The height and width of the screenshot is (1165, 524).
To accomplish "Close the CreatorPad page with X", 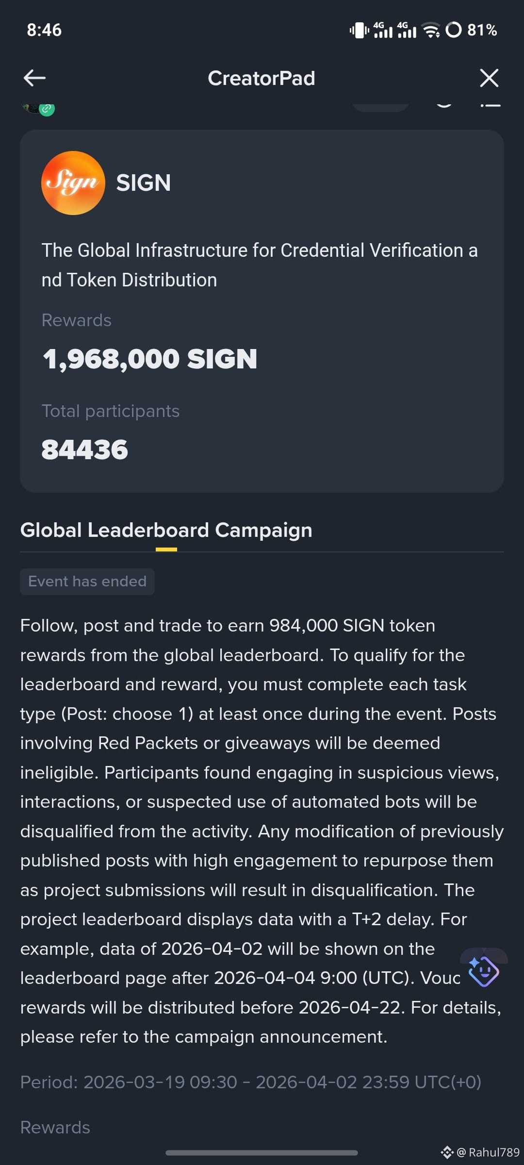I will coord(489,78).
